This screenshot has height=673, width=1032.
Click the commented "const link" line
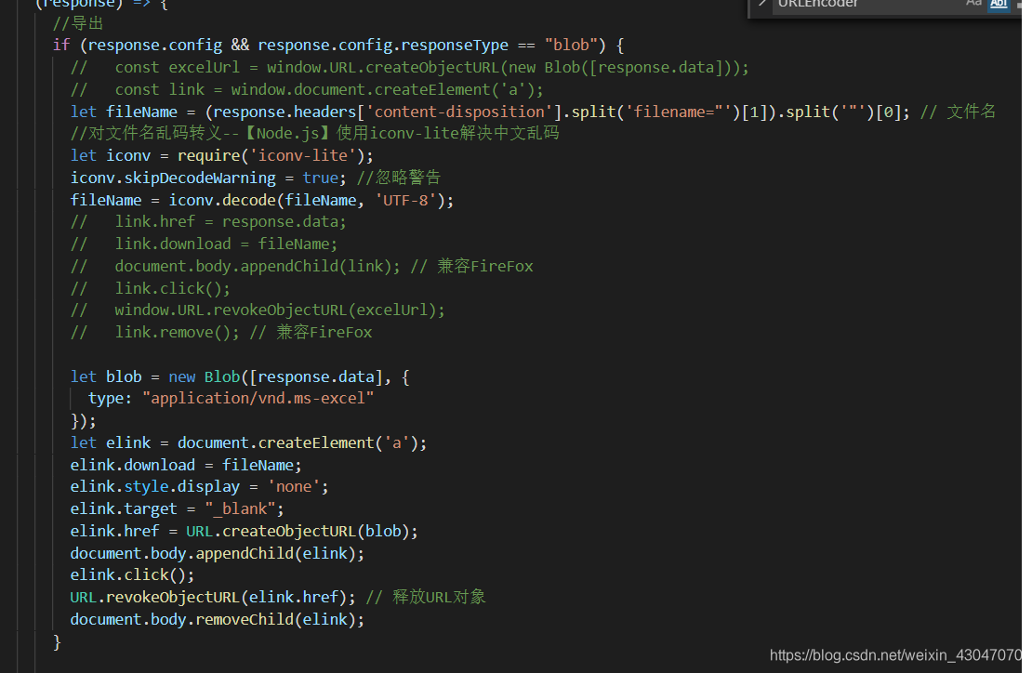tap(307, 89)
